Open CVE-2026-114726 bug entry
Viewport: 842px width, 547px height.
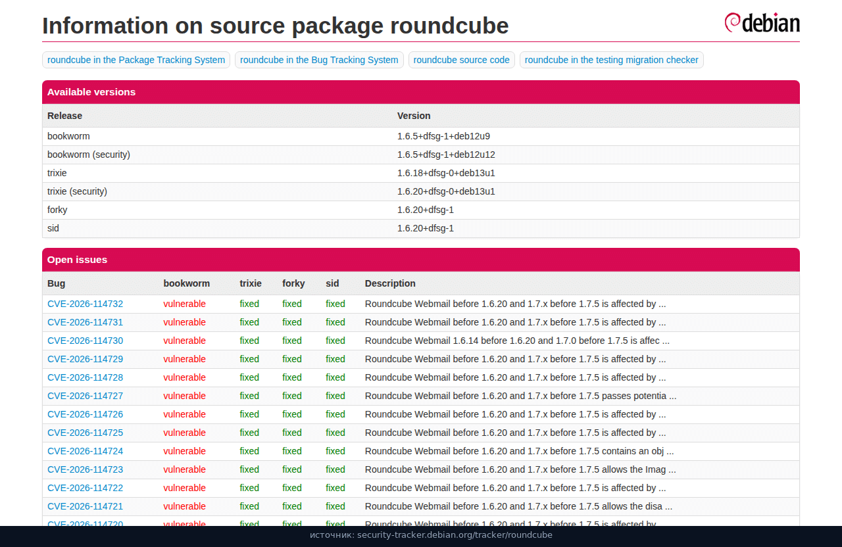click(x=85, y=414)
